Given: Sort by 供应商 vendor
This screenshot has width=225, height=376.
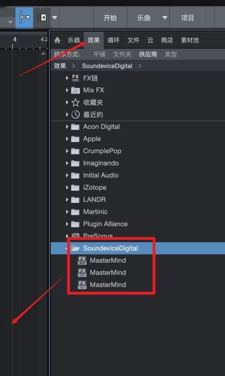Looking at the screenshot, I should pos(148,55).
